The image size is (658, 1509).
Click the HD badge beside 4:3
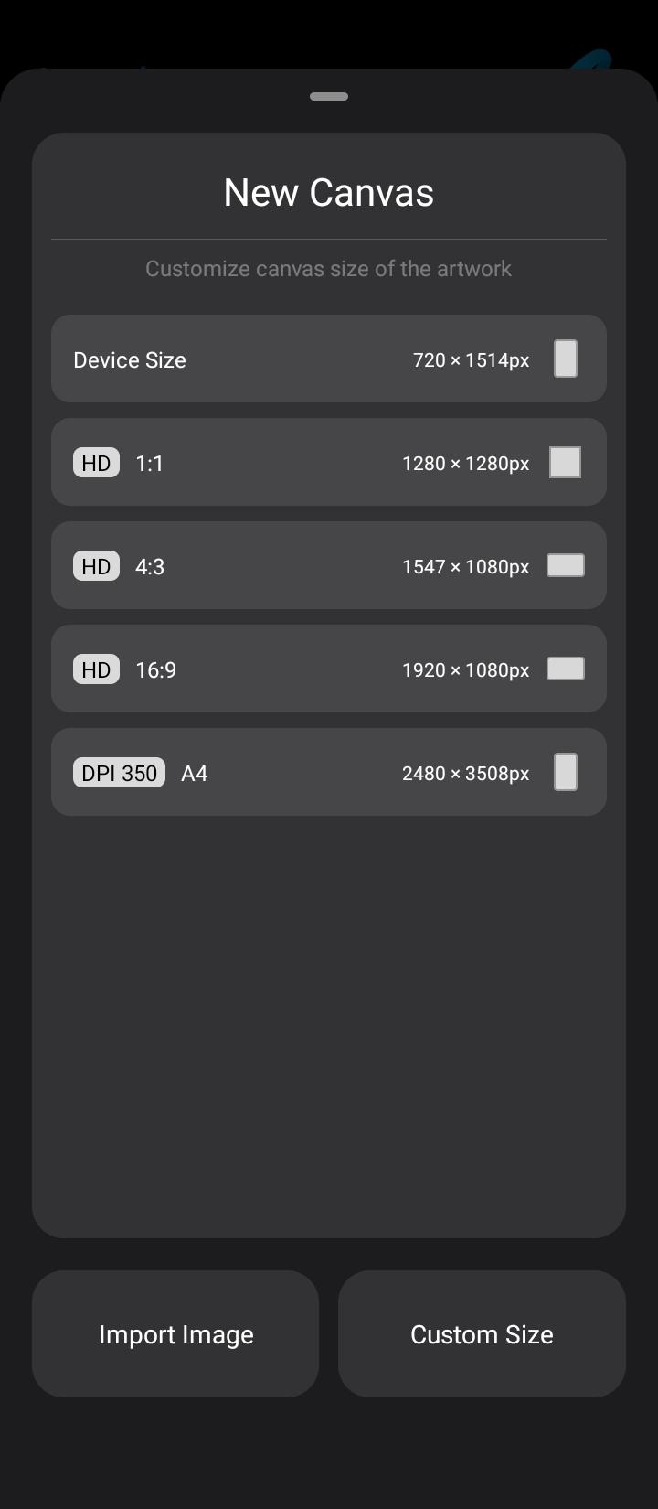click(96, 566)
